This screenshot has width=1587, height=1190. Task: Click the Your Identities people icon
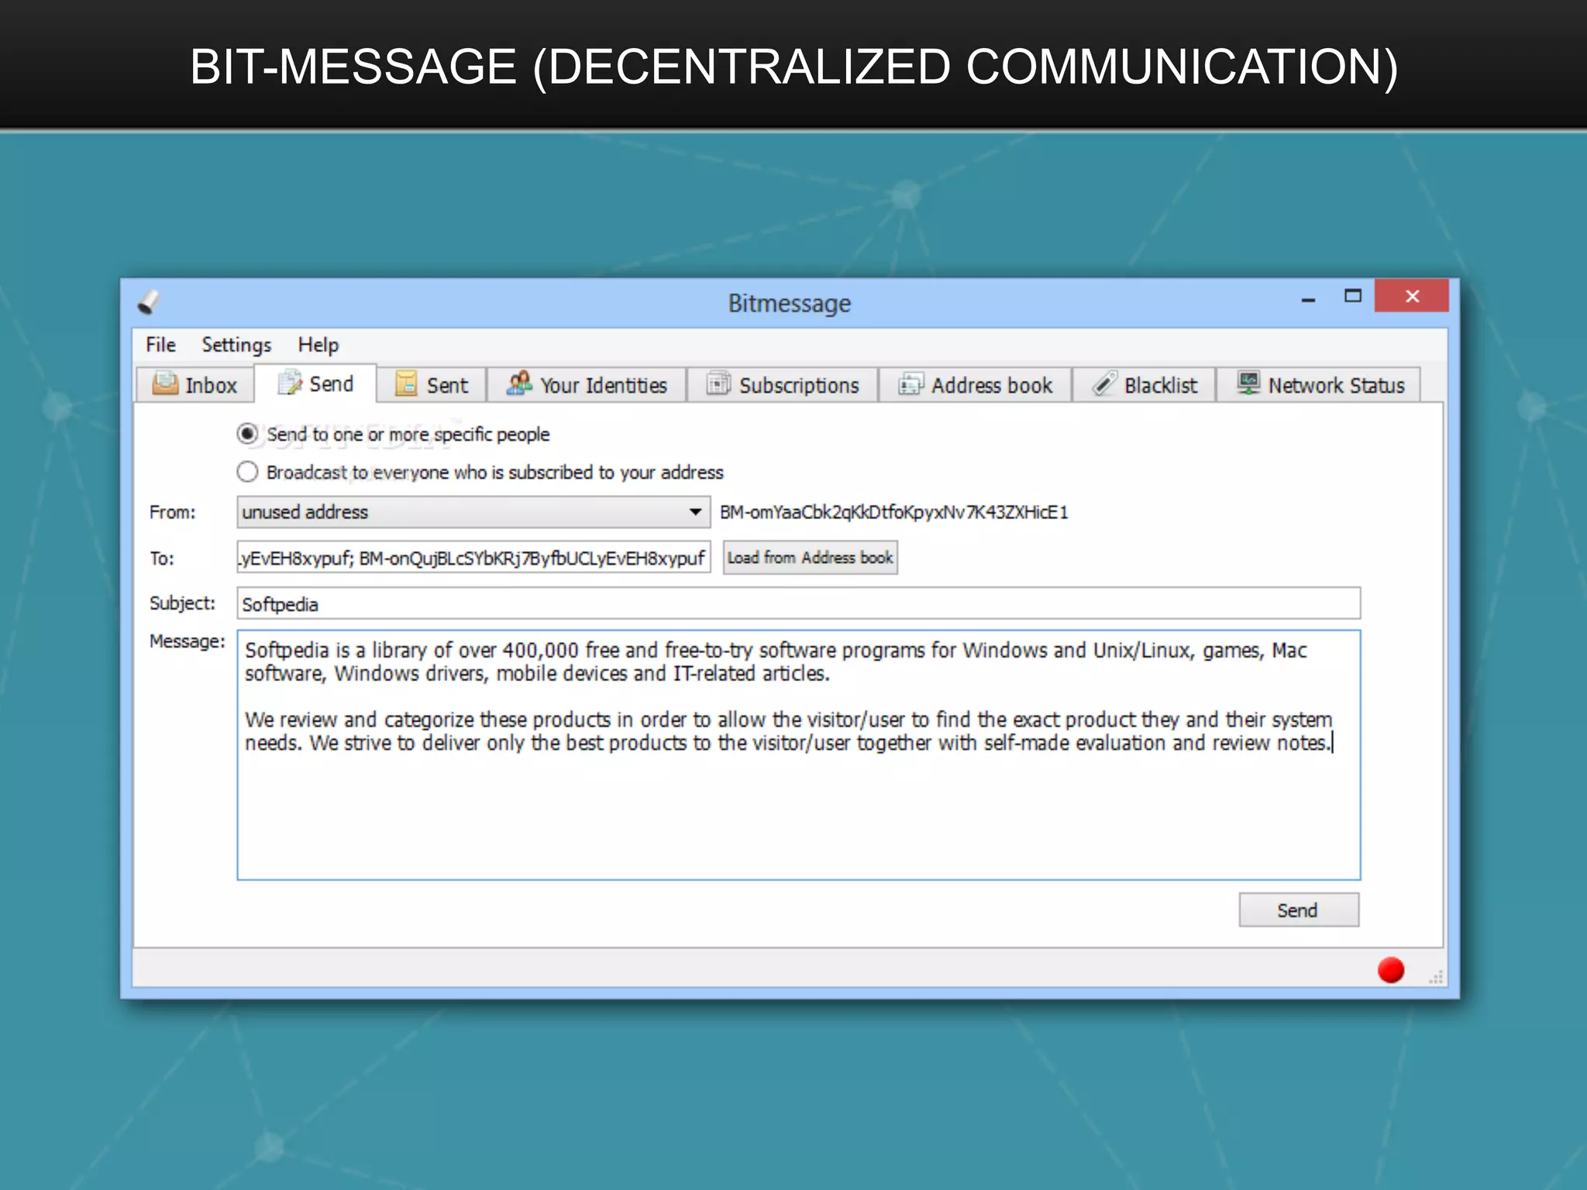[x=519, y=383]
